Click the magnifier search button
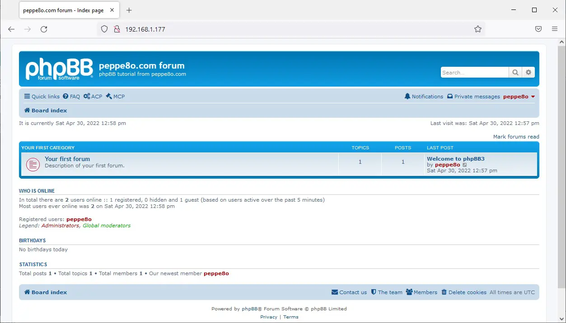Screen dimensions: 566x323 click(x=515, y=72)
